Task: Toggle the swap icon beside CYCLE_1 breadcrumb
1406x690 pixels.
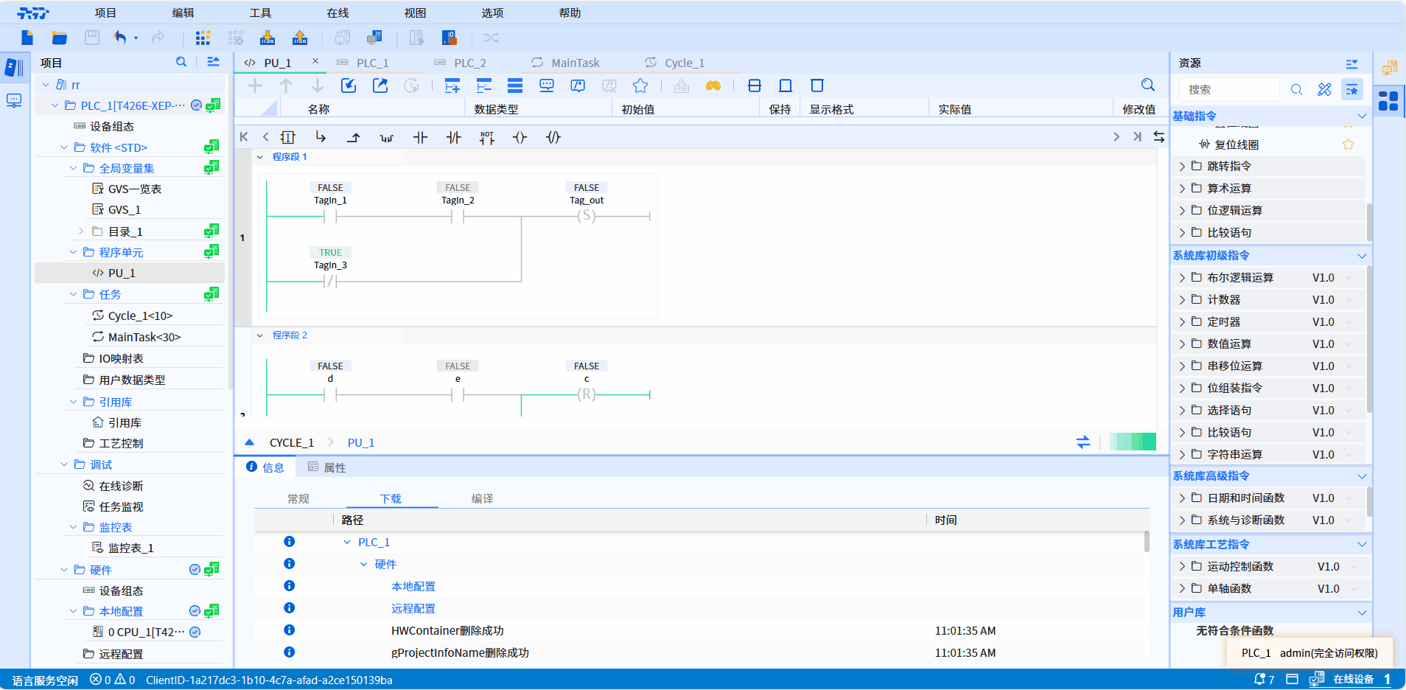Action: tap(1083, 442)
